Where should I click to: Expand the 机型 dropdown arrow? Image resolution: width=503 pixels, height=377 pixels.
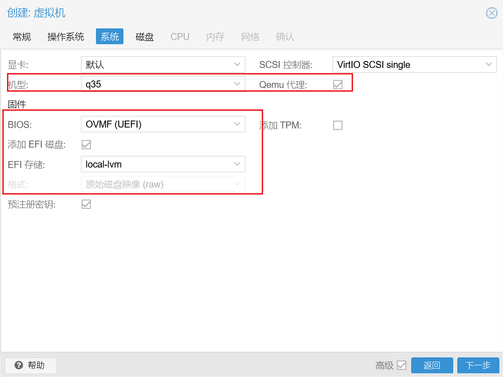coord(238,84)
